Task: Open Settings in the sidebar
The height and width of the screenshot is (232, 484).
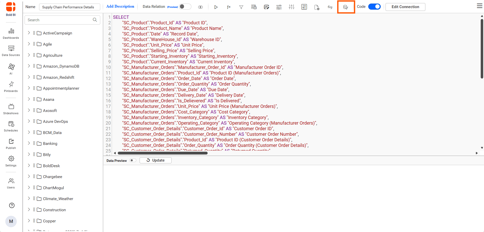Action: click(11, 161)
